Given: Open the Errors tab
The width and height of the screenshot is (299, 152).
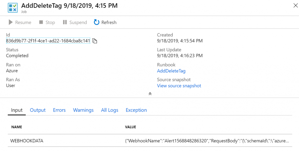Looking at the screenshot, I should [x=59, y=110].
